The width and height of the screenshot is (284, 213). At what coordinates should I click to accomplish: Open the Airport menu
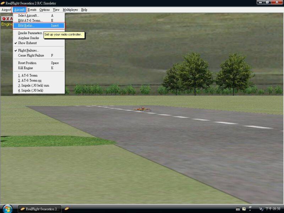coord(6,10)
